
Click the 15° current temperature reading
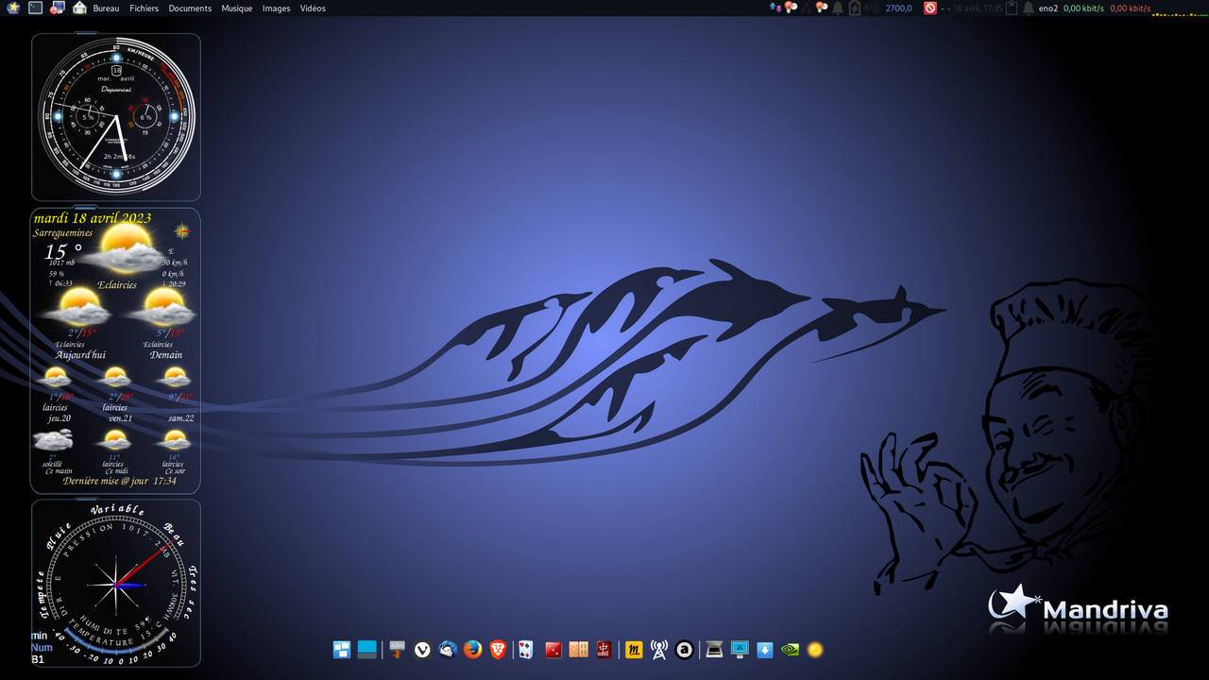pos(63,251)
